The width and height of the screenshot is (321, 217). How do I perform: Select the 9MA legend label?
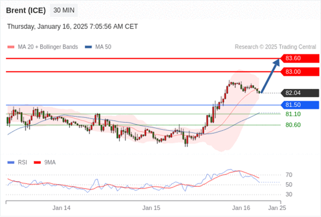50,163
